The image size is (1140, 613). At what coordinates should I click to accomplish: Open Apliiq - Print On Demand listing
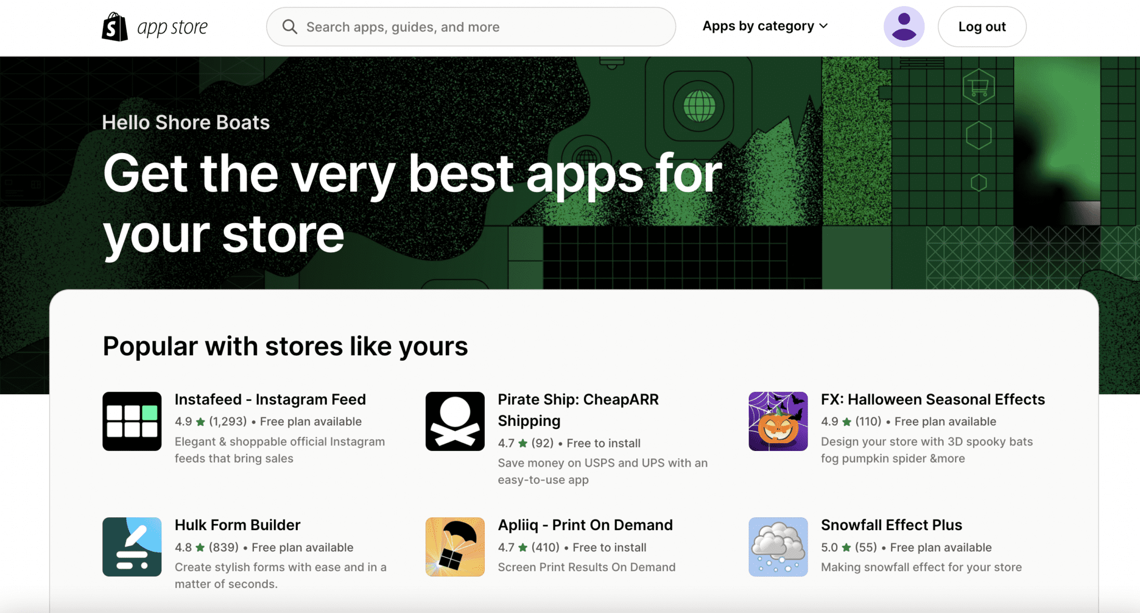[585, 524]
